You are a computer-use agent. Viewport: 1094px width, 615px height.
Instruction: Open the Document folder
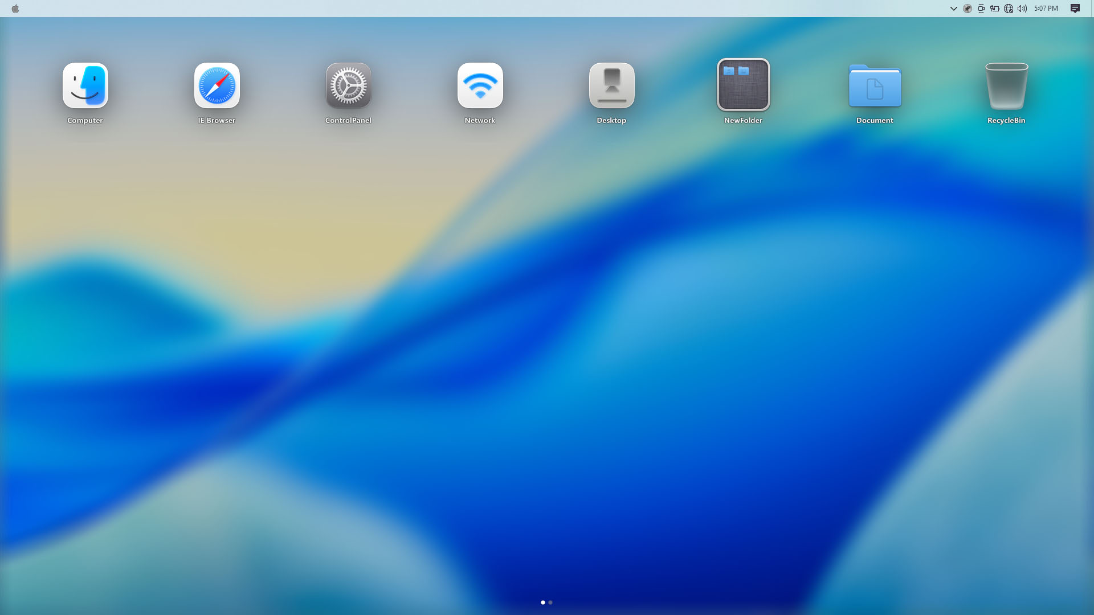point(875,86)
